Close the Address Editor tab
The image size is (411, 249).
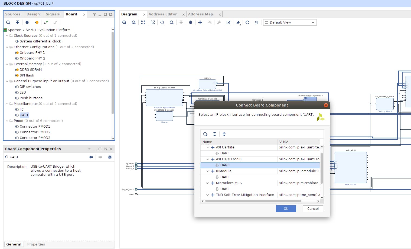click(184, 15)
